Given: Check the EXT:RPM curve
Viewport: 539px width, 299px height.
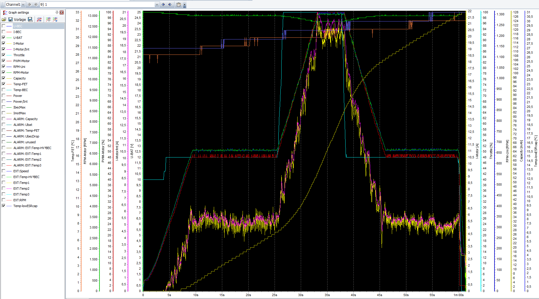Looking at the screenshot, I should (3, 200).
